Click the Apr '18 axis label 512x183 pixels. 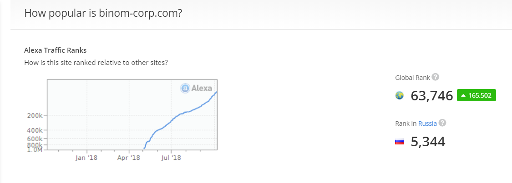tap(129, 158)
